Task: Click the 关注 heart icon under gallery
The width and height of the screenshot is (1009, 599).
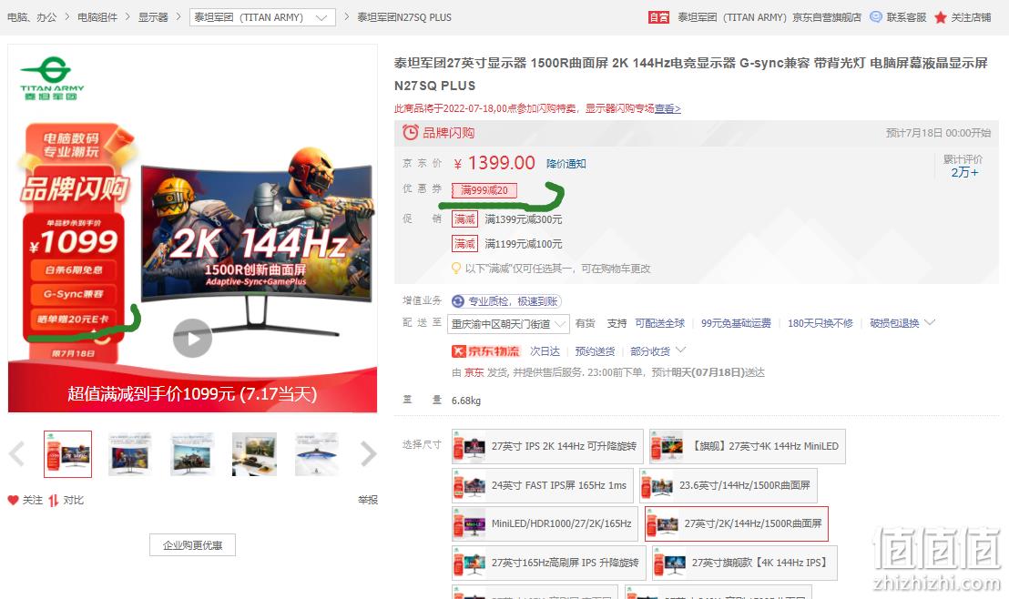Action: coord(13,500)
